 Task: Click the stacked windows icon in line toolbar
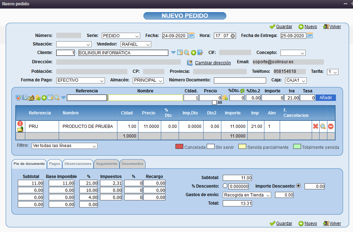click(x=19, y=98)
